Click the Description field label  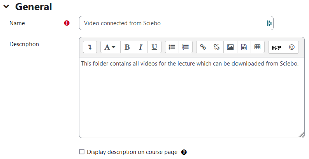point(24,44)
